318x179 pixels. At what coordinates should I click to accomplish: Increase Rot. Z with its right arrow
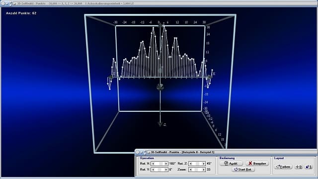click(x=204, y=164)
